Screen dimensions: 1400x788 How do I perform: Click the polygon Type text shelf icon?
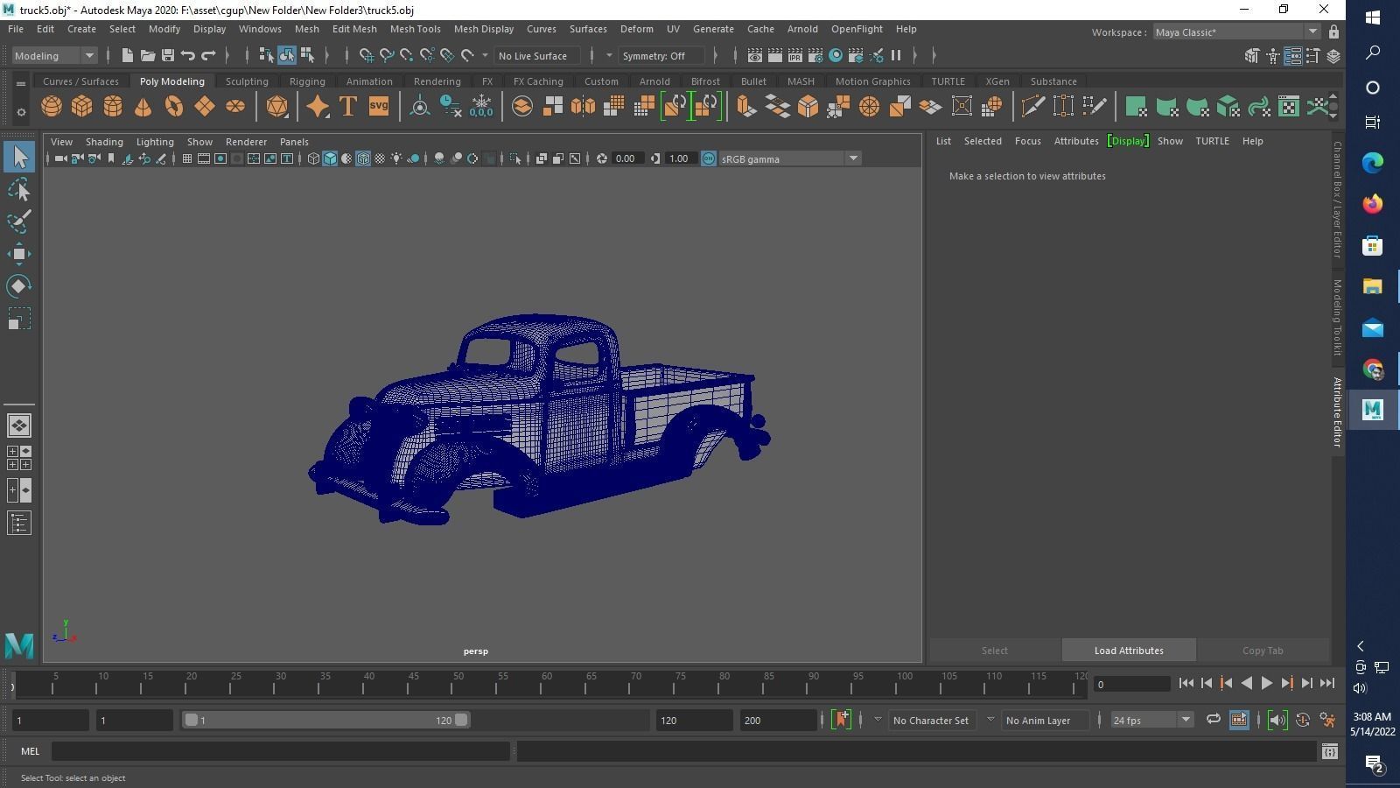pos(347,107)
